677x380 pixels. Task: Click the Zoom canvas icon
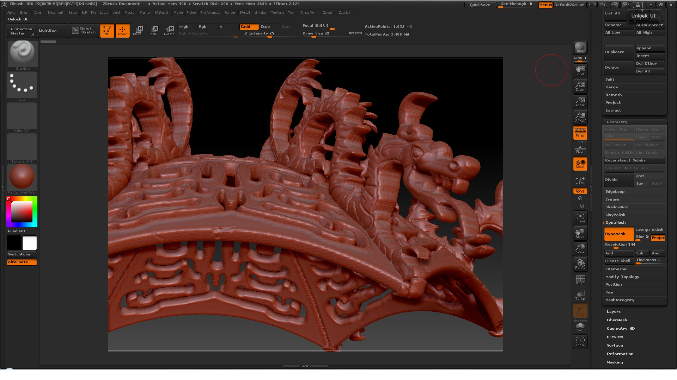click(x=580, y=86)
